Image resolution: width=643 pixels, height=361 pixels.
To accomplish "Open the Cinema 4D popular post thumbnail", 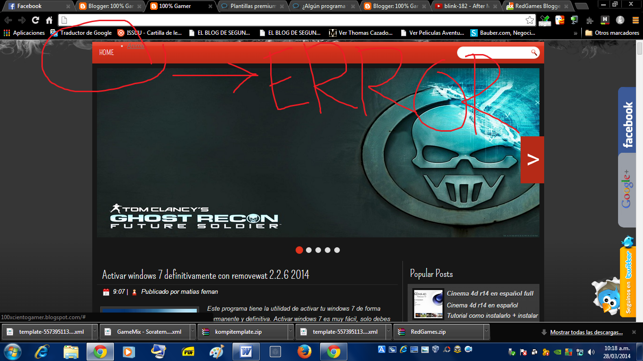I will (x=428, y=304).
